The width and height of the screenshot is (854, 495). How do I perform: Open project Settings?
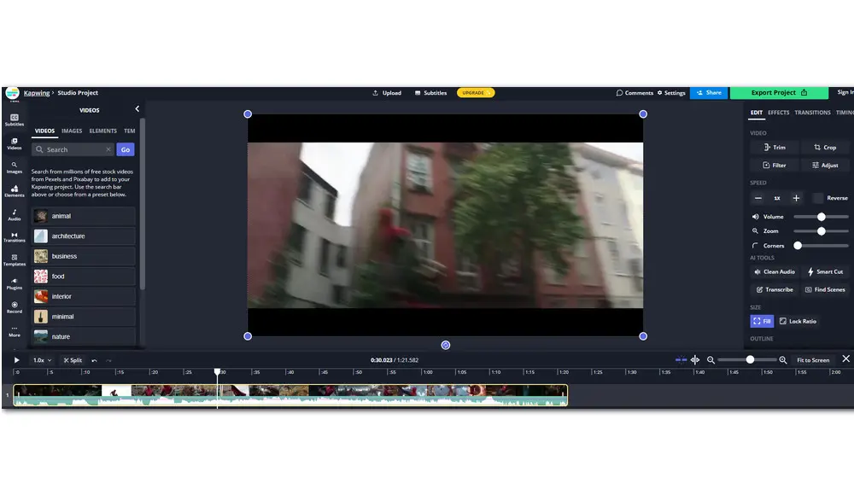click(x=671, y=92)
